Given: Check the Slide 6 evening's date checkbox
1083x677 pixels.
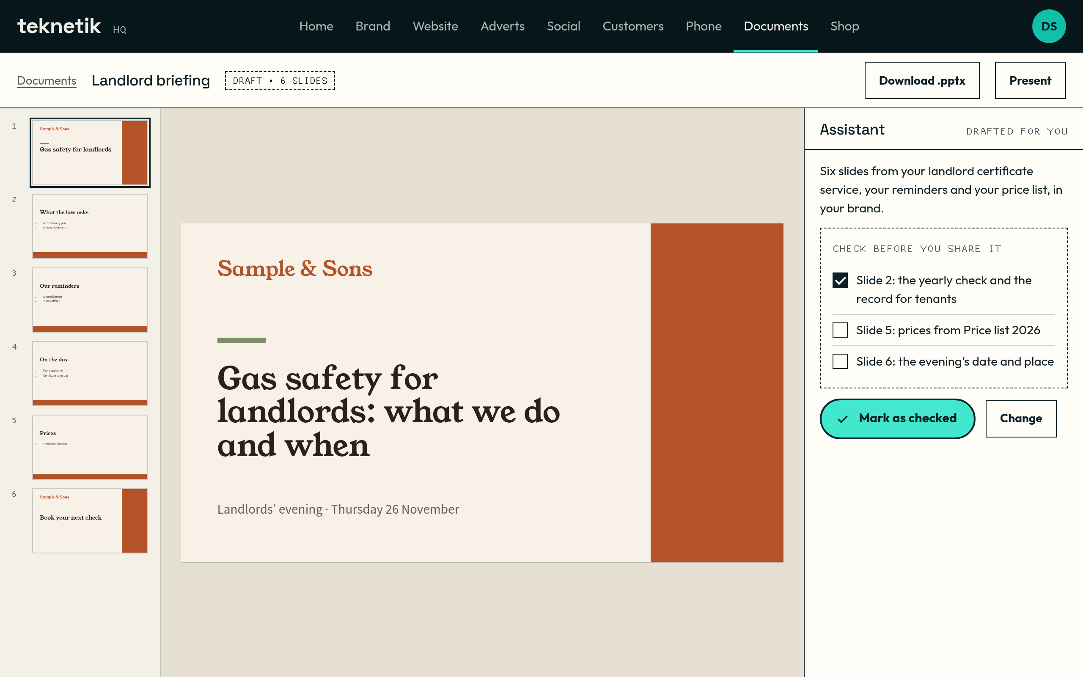Looking at the screenshot, I should point(840,362).
